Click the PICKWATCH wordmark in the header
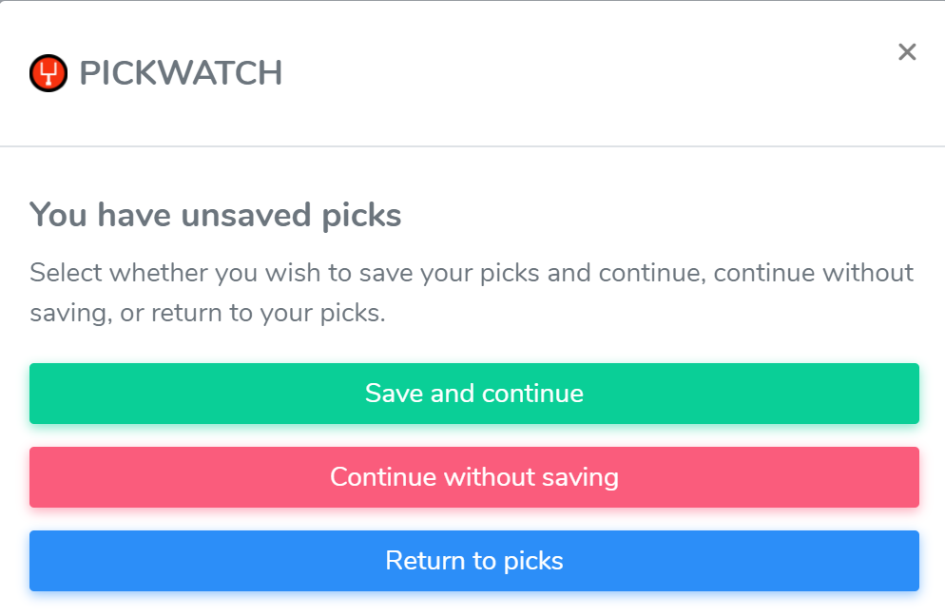Screen dimensions: 945x616 [x=181, y=73]
